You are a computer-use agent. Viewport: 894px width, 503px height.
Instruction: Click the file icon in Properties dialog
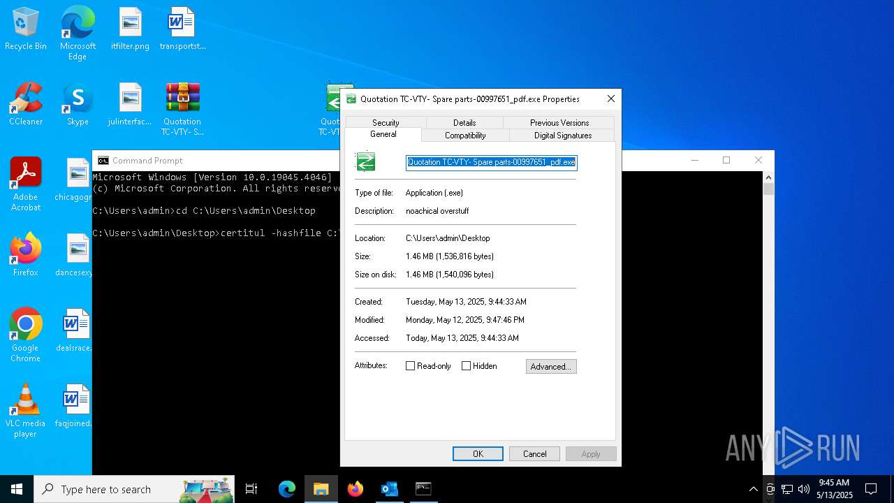coord(366,162)
